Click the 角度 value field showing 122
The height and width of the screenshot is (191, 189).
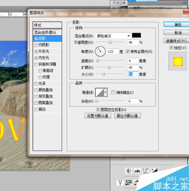tap(113, 51)
